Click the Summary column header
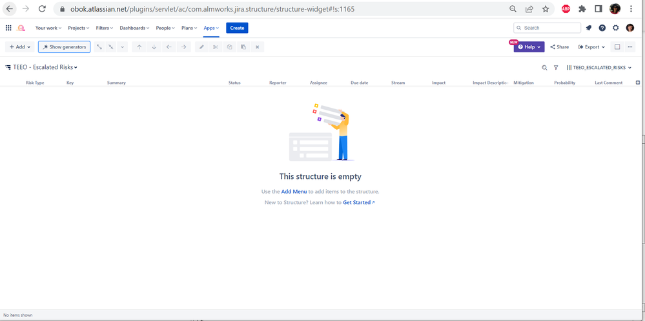645x321 pixels. [x=116, y=83]
